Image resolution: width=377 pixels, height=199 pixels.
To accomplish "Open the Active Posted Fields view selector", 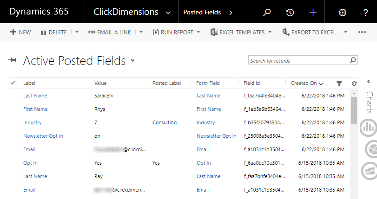I will click(133, 60).
